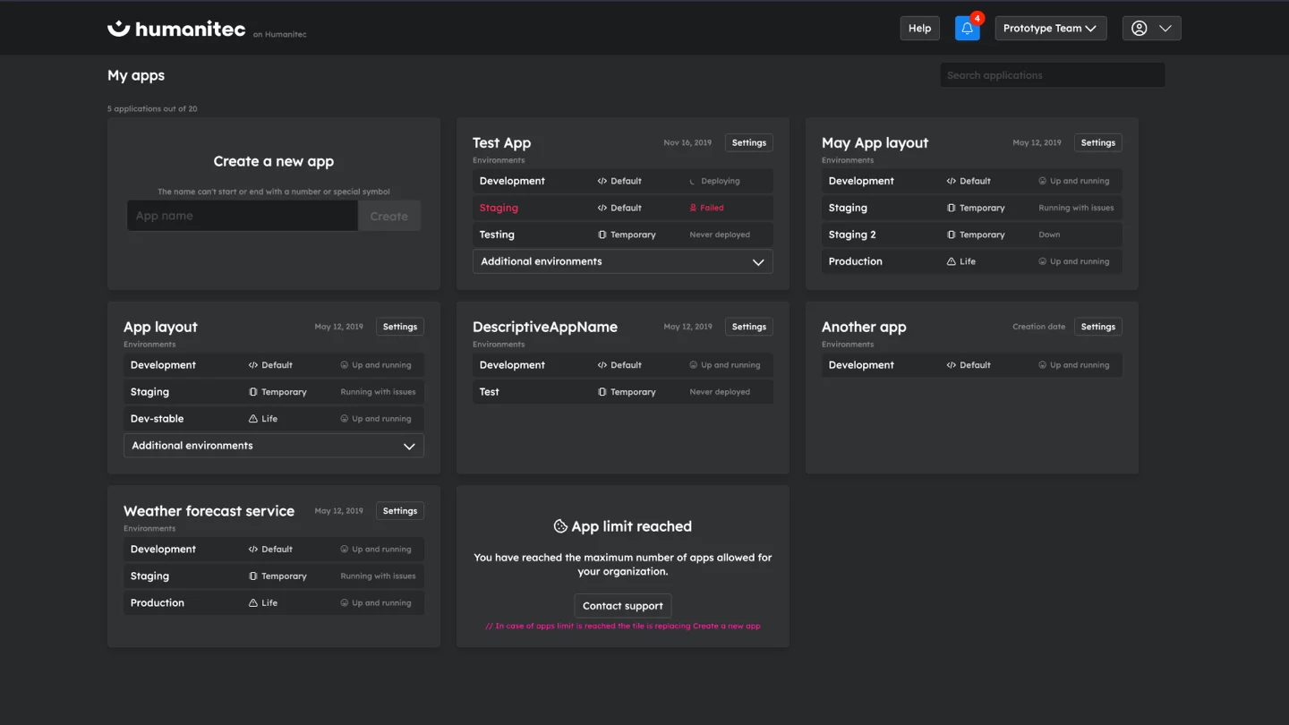Click the code icon beside Default in Test App

coord(602,180)
